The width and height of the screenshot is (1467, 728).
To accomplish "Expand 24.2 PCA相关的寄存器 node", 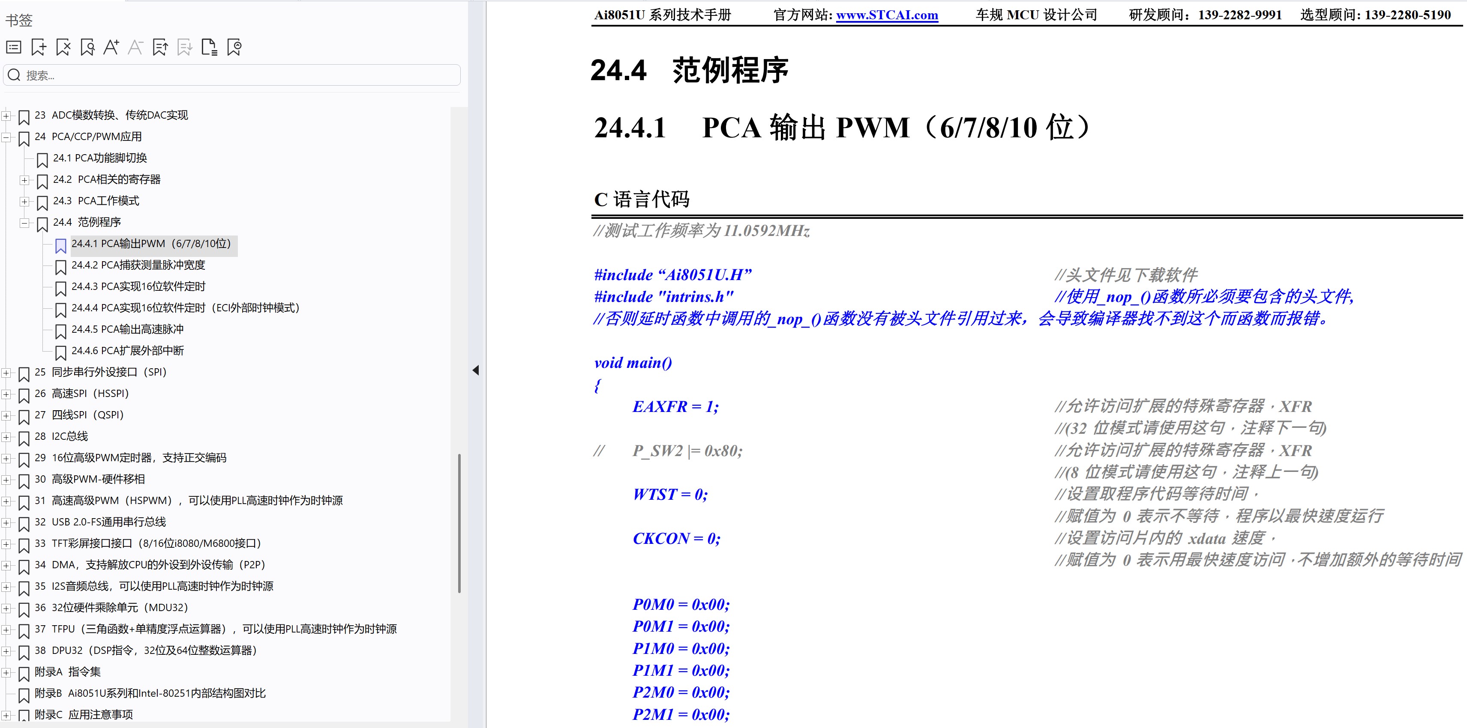I will point(24,180).
